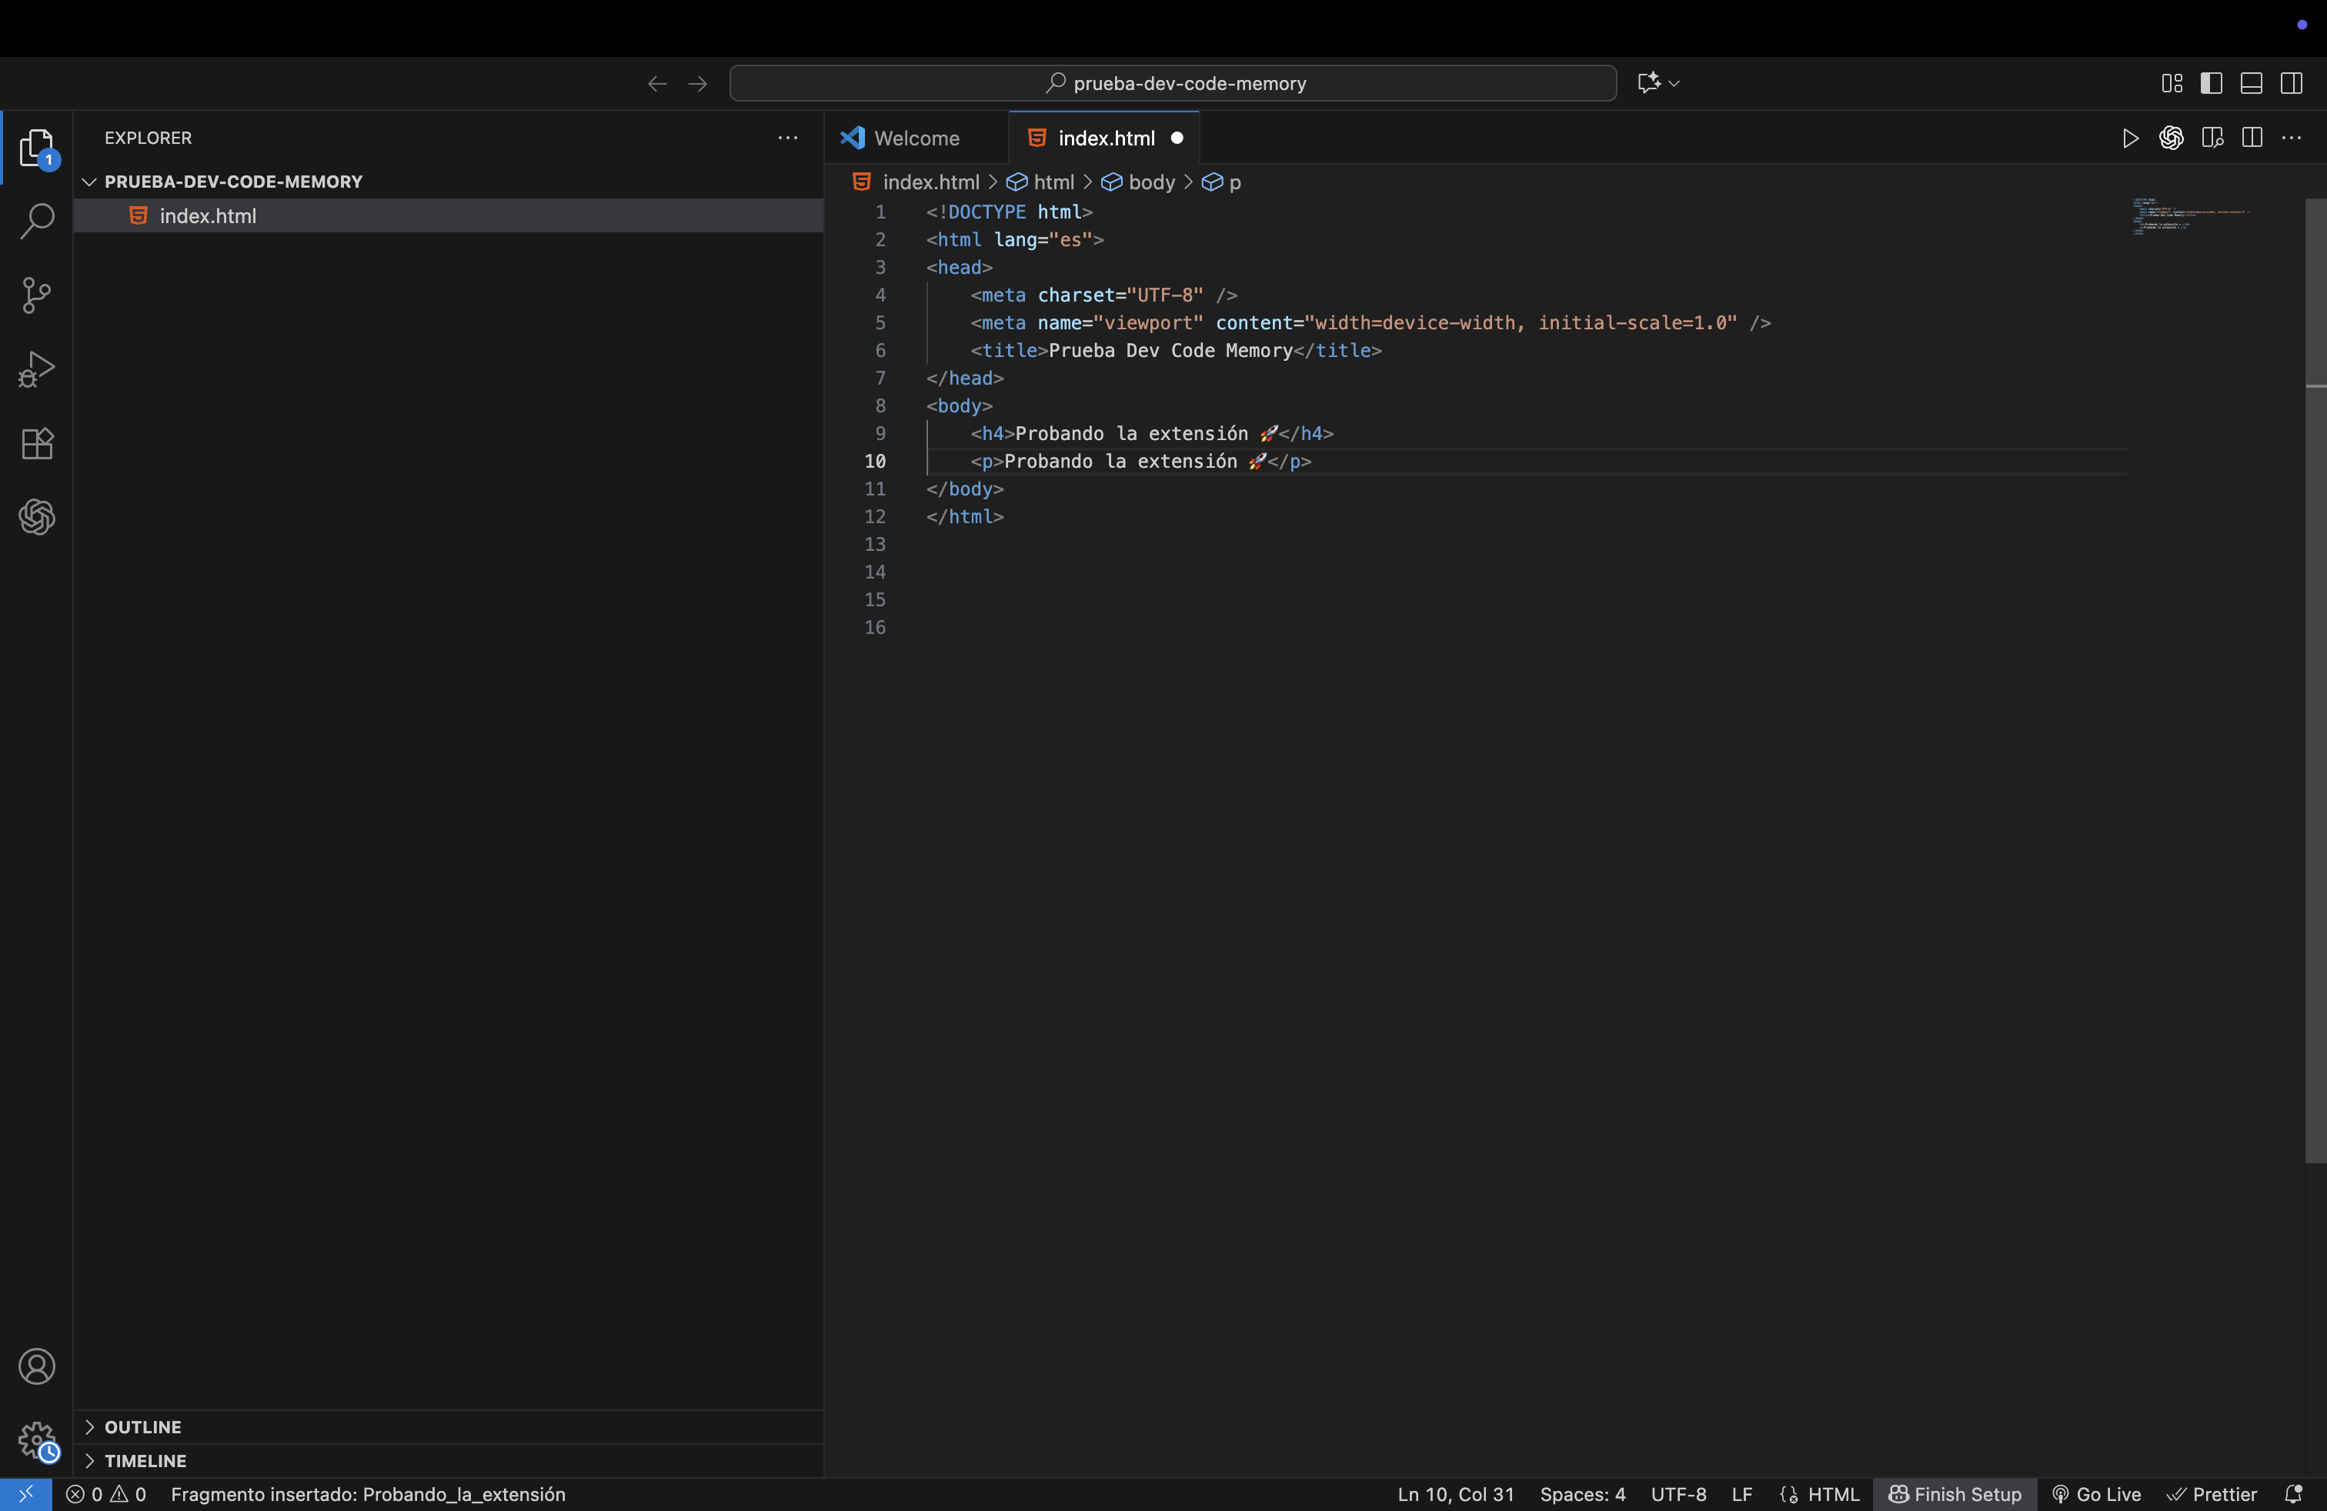Open the Copilot chat dropdown arrow

click(1674, 84)
